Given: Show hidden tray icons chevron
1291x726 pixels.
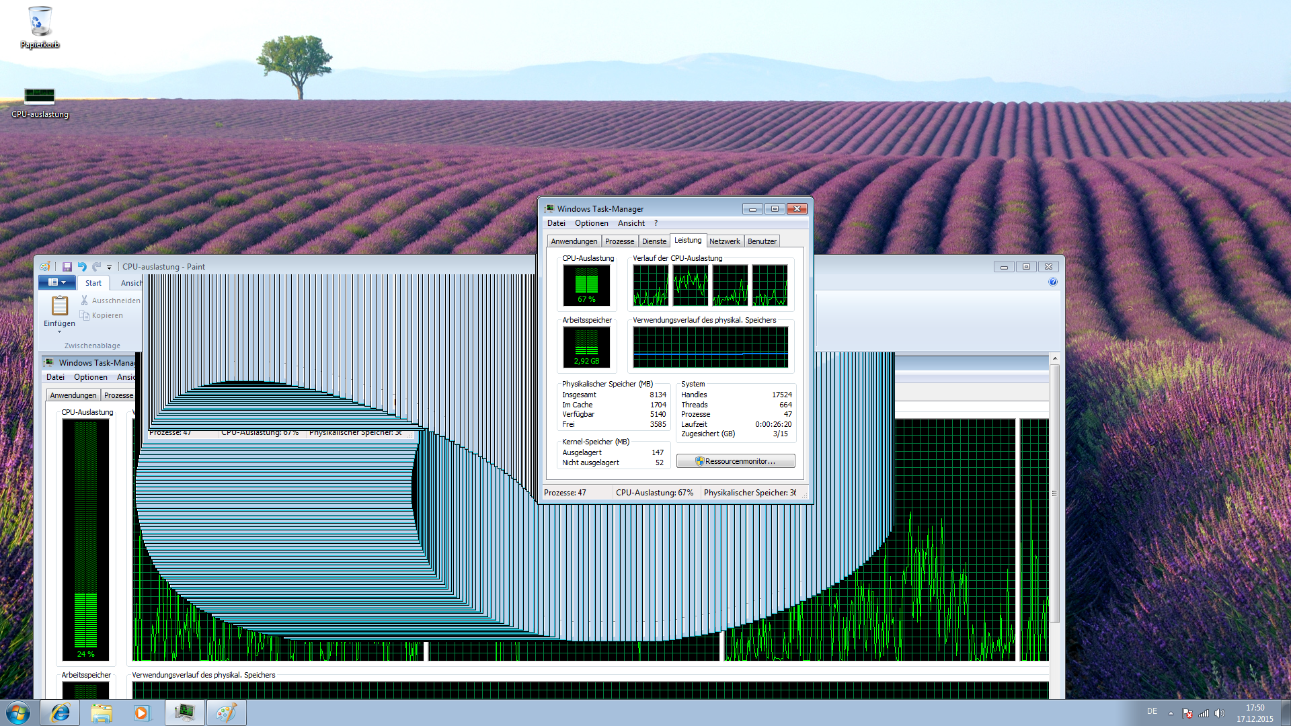Looking at the screenshot, I should (x=1171, y=713).
